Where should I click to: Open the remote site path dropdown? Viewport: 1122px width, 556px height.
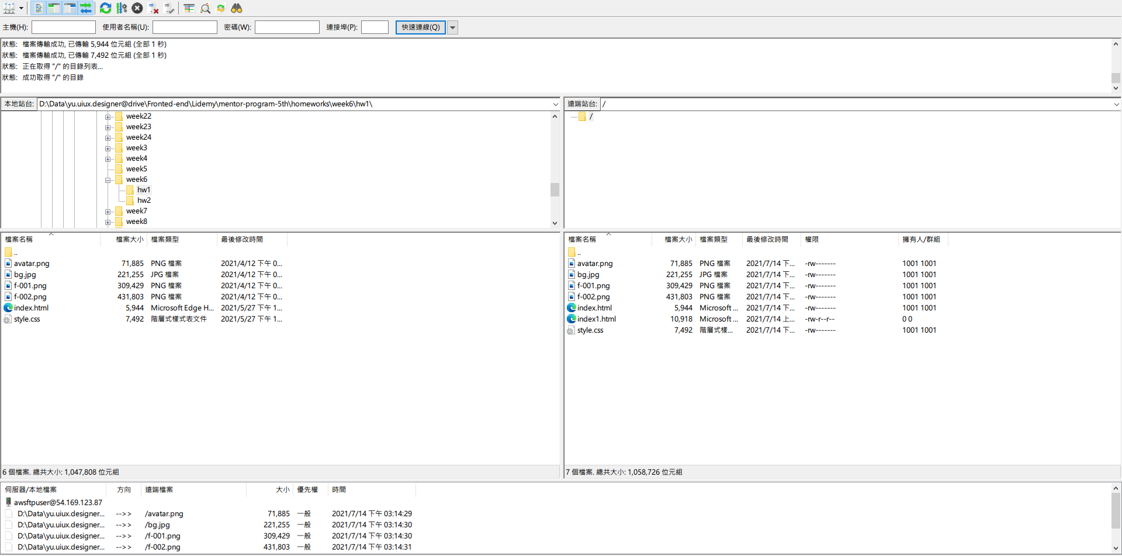(x=1116, y=104)
